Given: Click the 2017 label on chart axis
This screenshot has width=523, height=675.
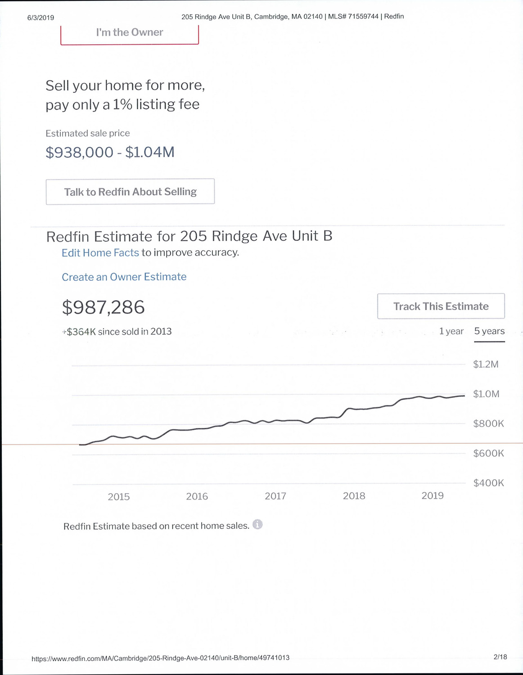Looking at the screenshot, I should [x=275, y=496].
